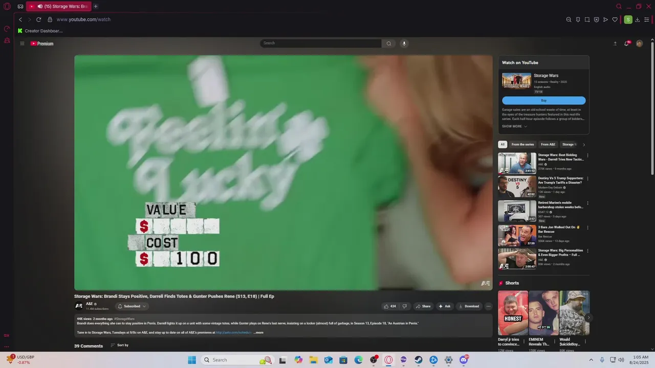This screenshot has height=368, width=655.
Task: Like the video with thumbs up
Action: pyautogui.click(x=390, y=306)
